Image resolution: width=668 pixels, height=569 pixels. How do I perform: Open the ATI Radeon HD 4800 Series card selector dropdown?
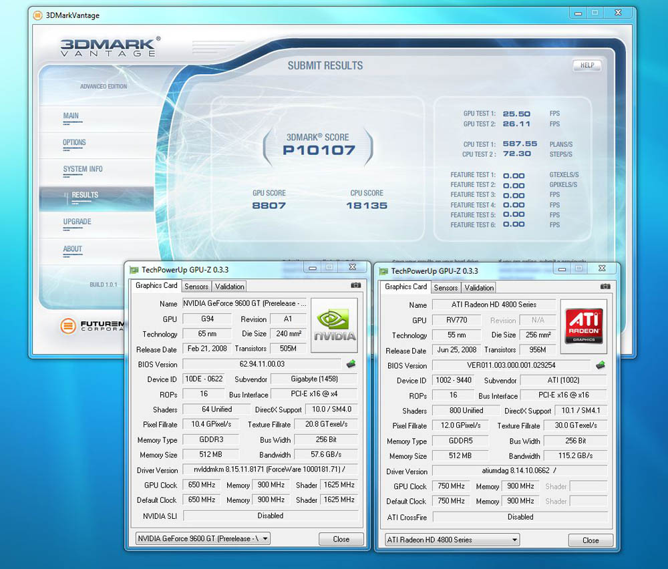pyautogui.click(x=452, y=540)
